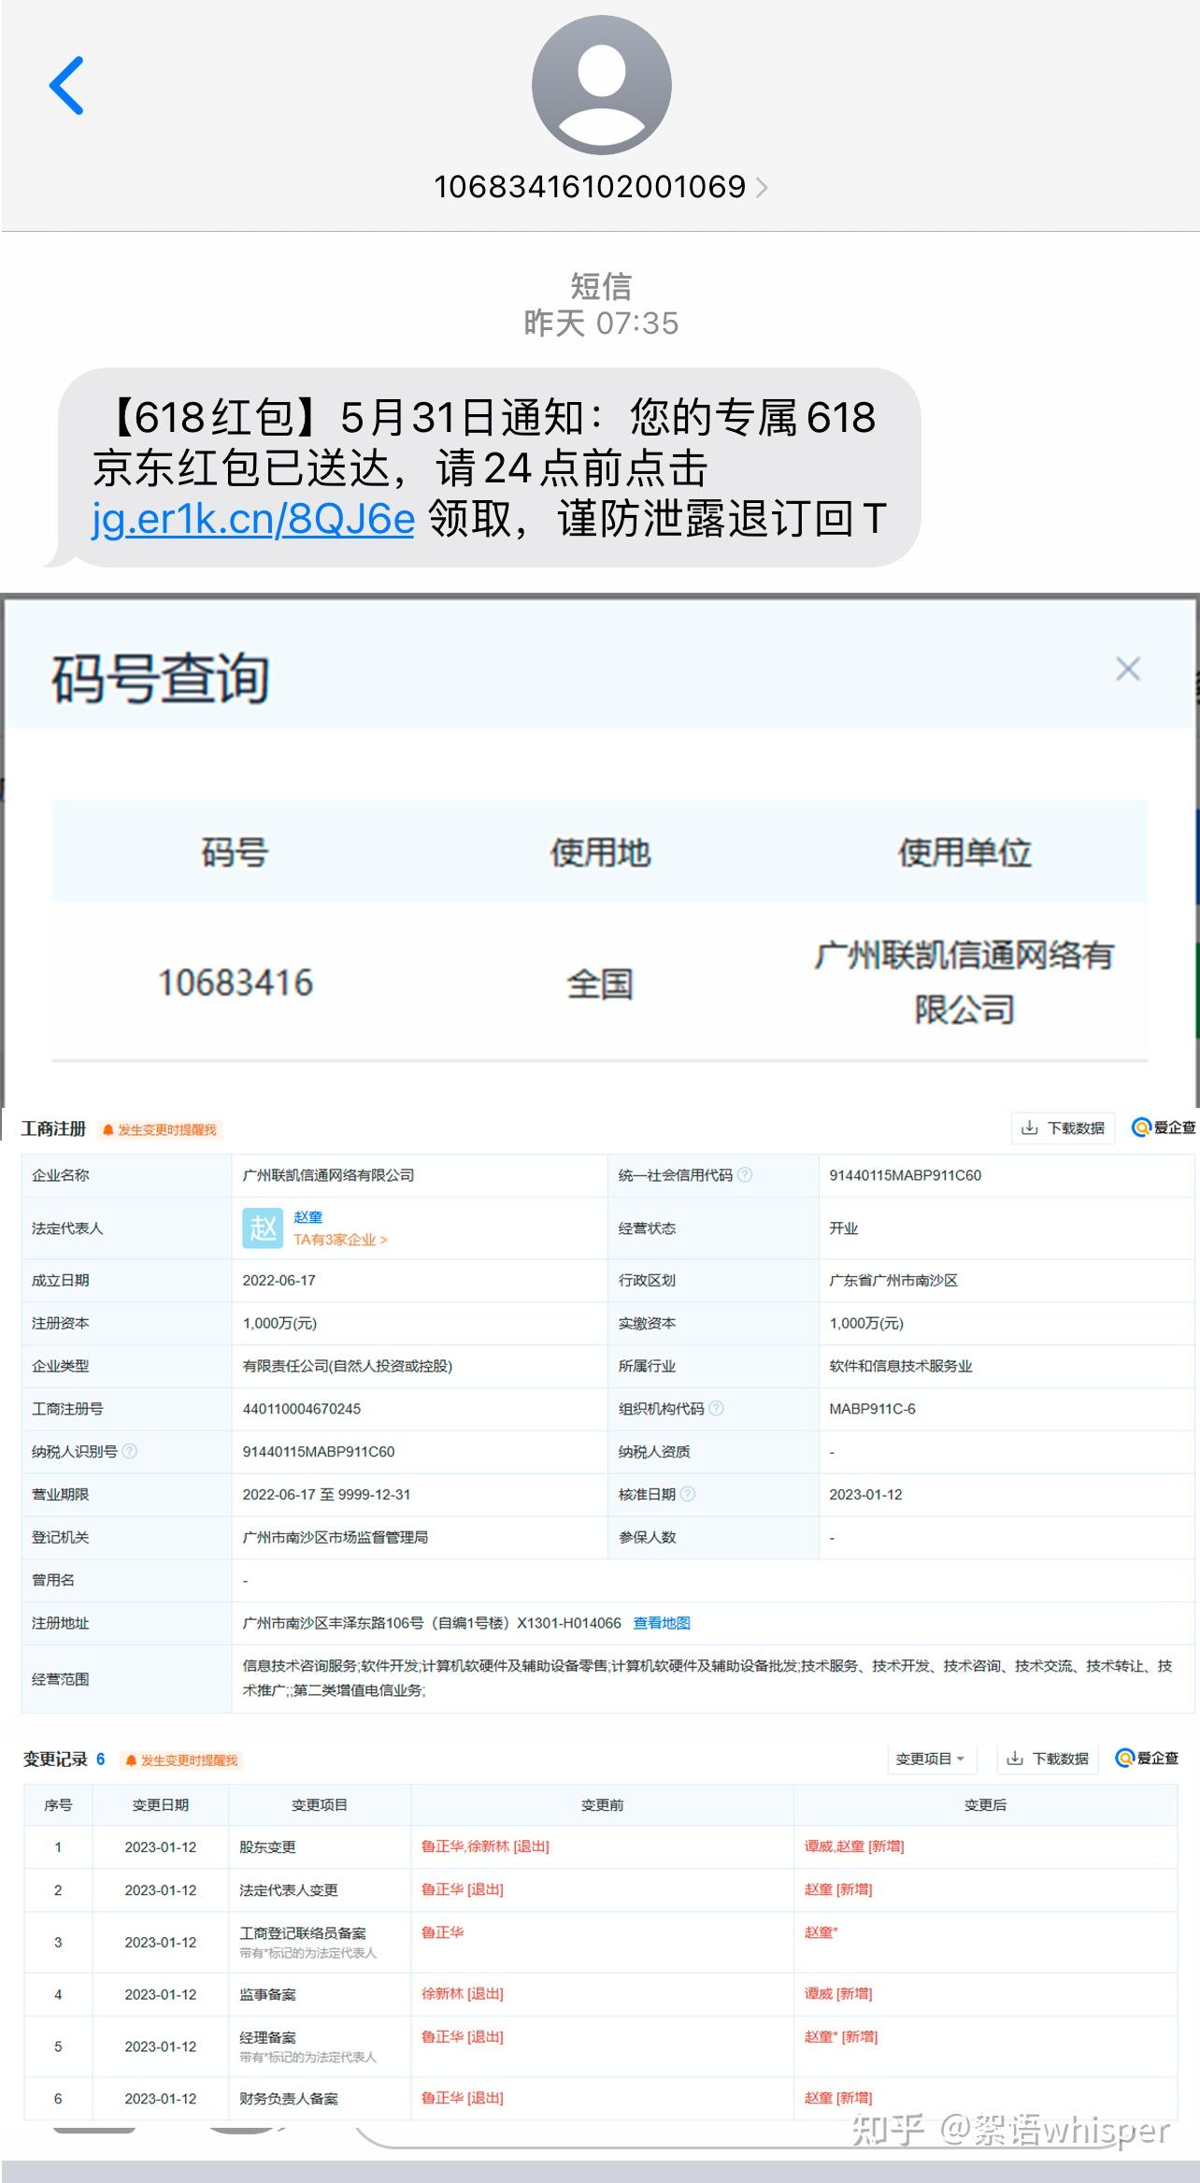The height and width of the screenshot is (2183, 1200).
Task: Select the approval date 2023-01-12 value
Action: coord(865,1494)
